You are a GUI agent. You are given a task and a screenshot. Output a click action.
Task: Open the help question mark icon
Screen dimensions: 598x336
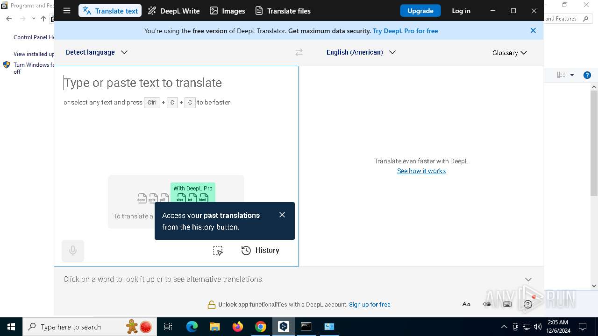pyautogui.click(x=528, y=304)
